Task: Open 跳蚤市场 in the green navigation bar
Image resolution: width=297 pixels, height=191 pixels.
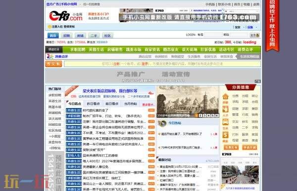Action: 134,50
